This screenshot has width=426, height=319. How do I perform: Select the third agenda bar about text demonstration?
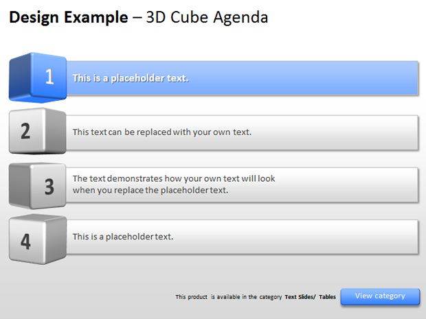[x=242, y=185]
